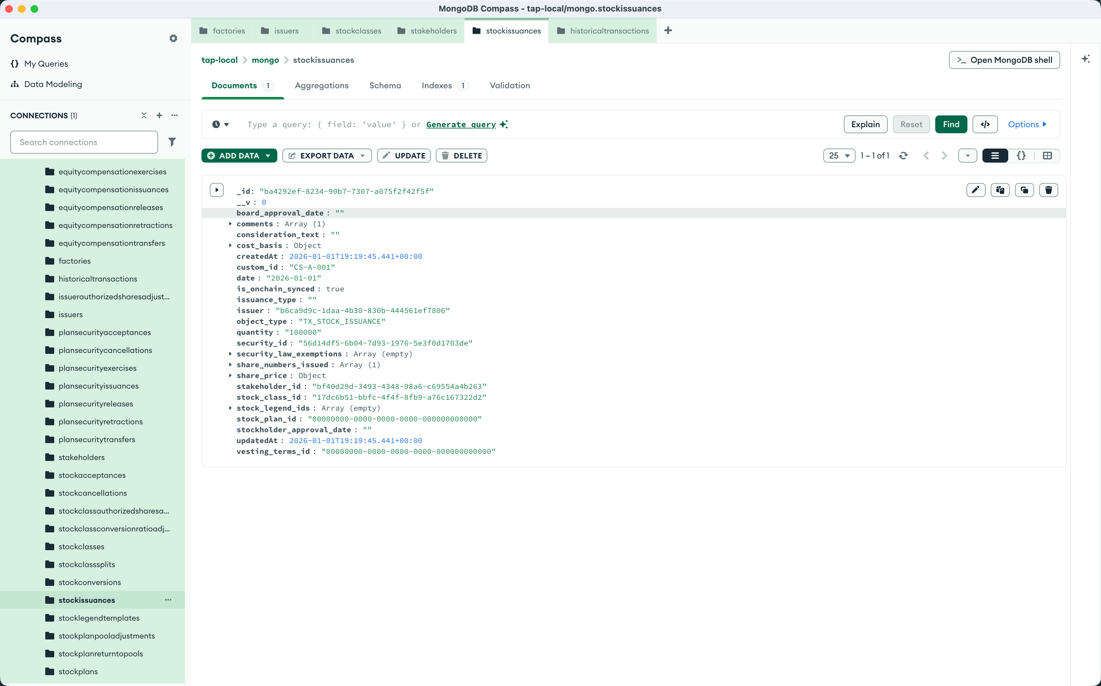Click the Search connections input field

pyautogui.click(x=84, y=142)
